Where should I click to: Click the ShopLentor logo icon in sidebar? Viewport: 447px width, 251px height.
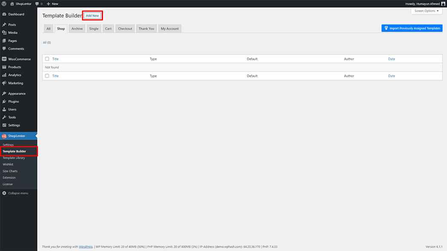(4, 136)
